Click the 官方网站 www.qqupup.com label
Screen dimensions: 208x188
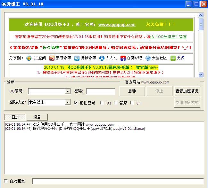pos(147,82)
